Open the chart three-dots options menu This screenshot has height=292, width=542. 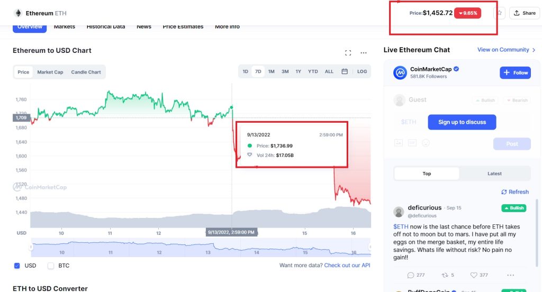(x=364, y=53)
